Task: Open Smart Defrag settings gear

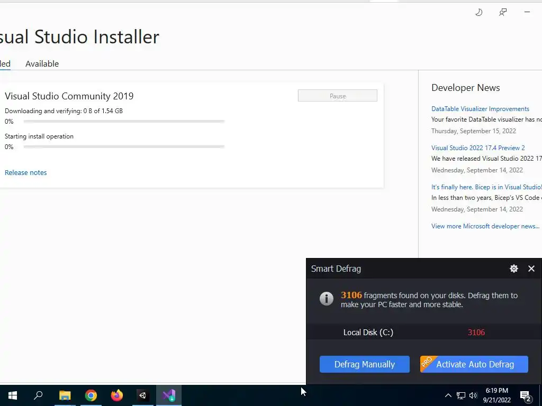Action: point(514,269)
